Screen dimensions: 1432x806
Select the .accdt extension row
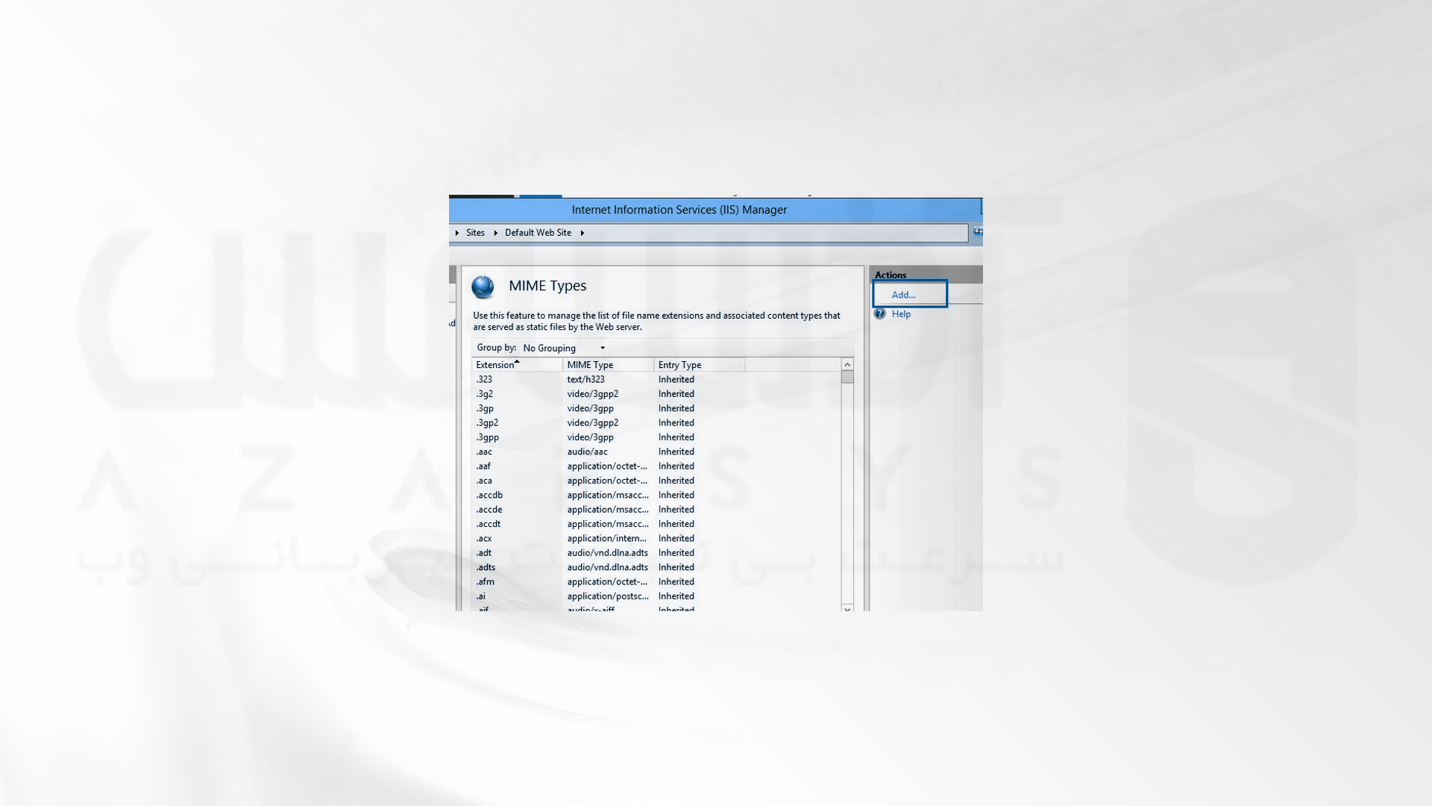pos(656,524)
